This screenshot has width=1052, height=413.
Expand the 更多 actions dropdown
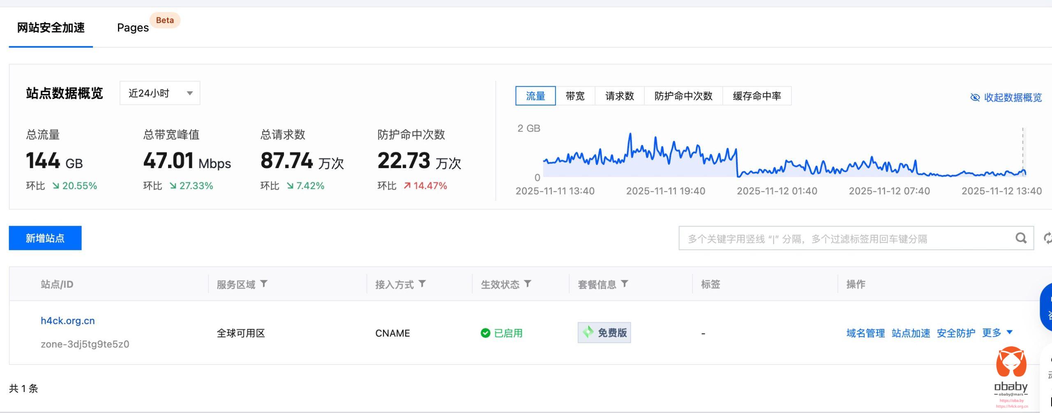[x=997, y=332]
